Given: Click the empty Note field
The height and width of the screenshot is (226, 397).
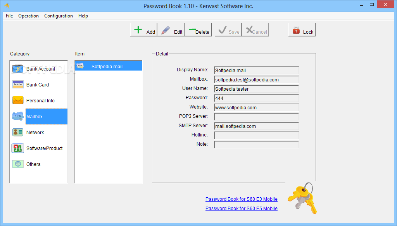Looking at the screenshot, I should [256, 145].
